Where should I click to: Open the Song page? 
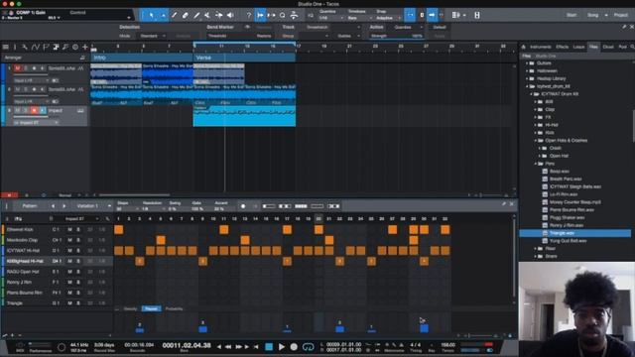click(592, 15)
